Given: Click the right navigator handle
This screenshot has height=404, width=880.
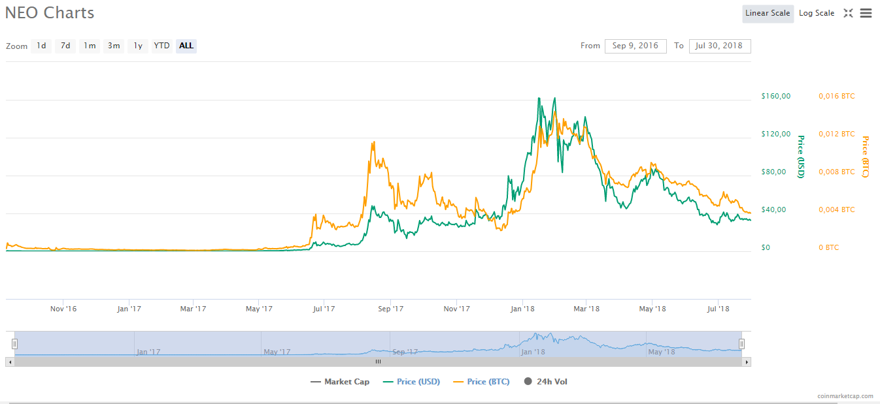Looking at the screenshot, I should (741, 344).
